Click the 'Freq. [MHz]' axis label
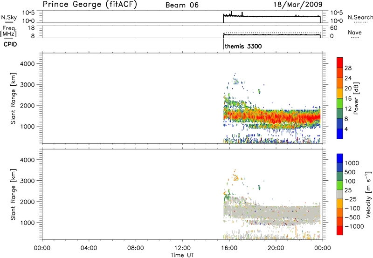 9,31
